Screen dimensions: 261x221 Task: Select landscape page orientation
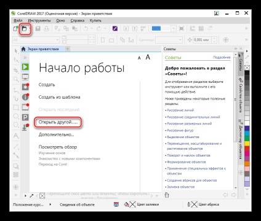point(111,40)
